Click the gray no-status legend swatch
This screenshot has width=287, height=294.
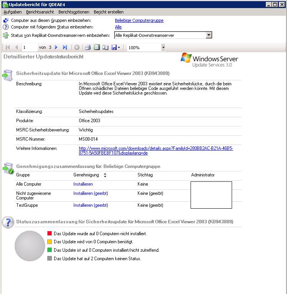[x=50, y=258]
